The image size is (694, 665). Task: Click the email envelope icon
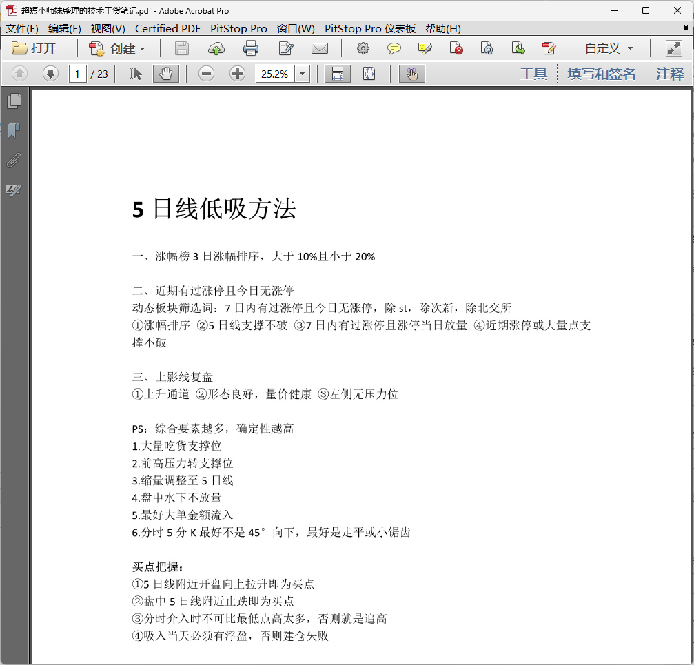click(x=319, y=49)
